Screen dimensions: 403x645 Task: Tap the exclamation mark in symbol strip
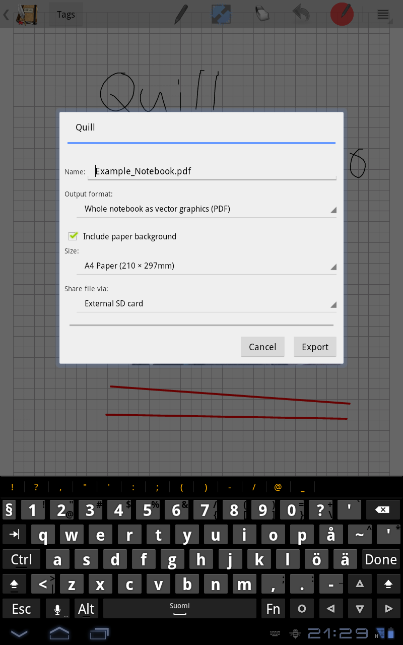[x=12, y=487]
